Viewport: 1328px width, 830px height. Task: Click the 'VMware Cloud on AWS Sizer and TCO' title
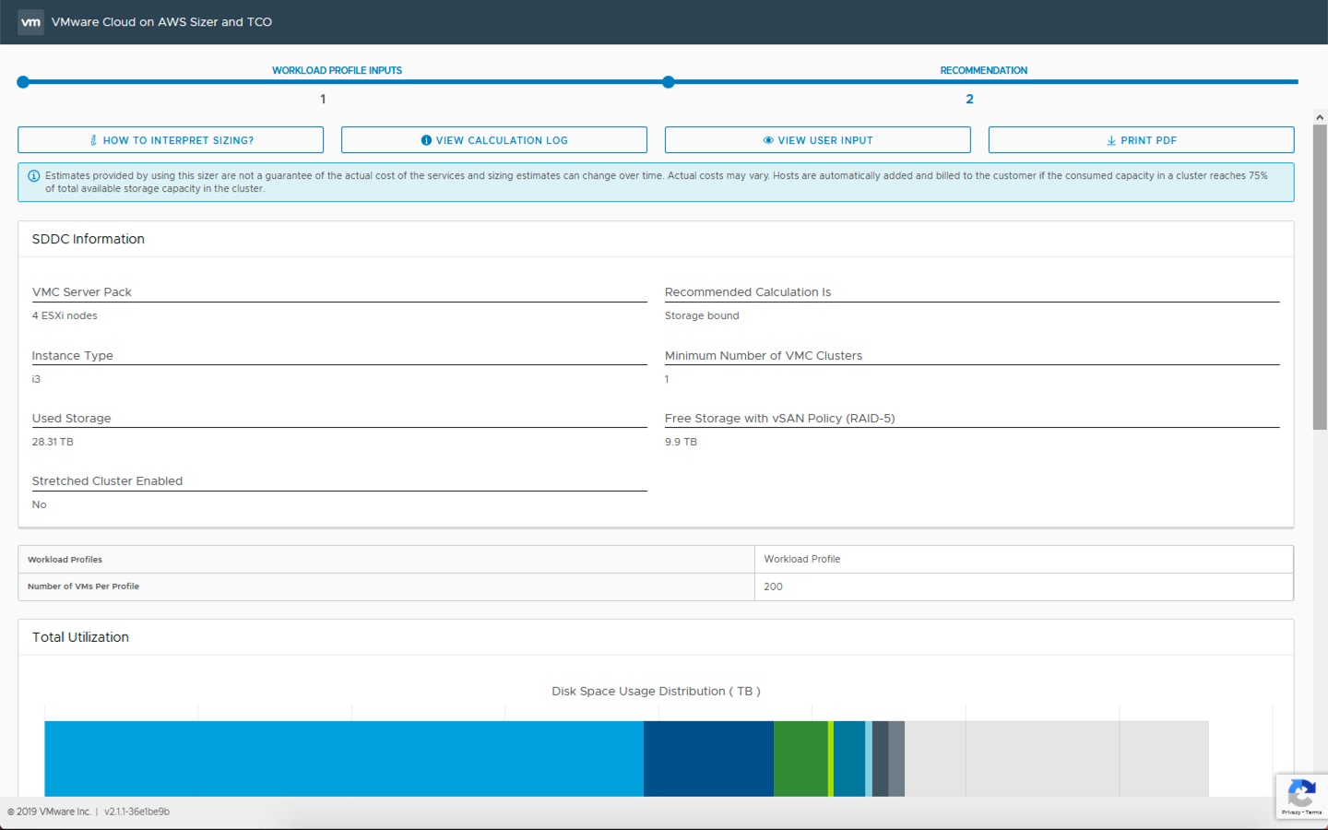tap(161, 22)
